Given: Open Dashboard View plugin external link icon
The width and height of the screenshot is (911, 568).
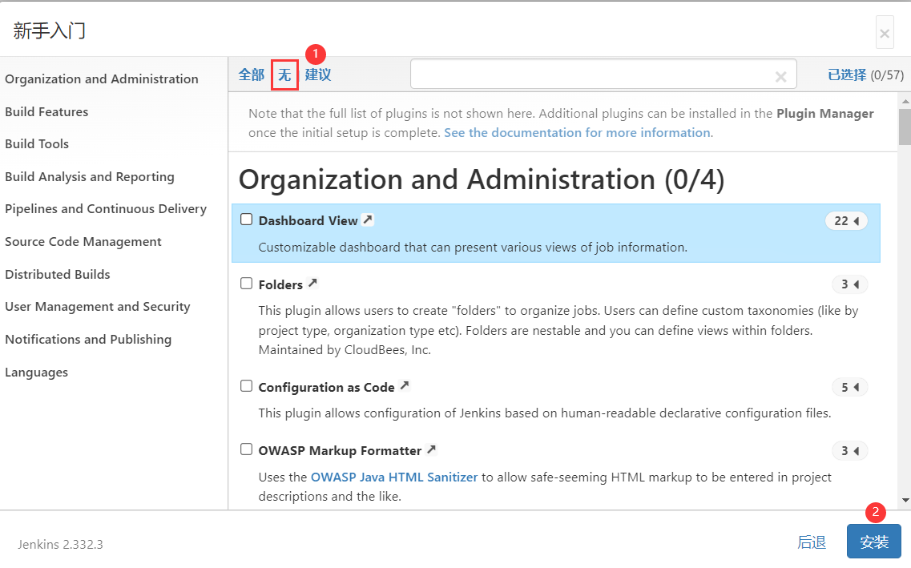Looking at the screenshot, I should click(368, 220).
